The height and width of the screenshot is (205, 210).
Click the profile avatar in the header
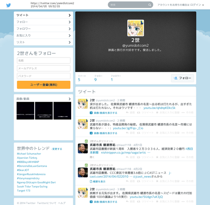[x=136, y=28]
